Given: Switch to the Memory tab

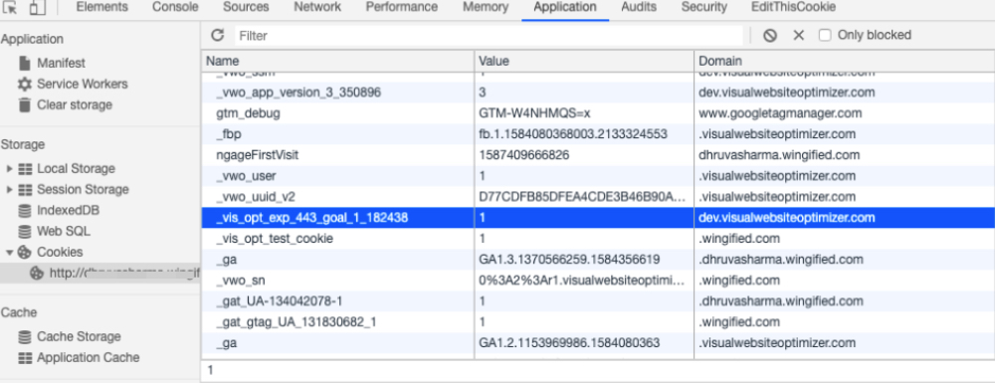Looking at the screenshot, I should (x=486, y=7).
